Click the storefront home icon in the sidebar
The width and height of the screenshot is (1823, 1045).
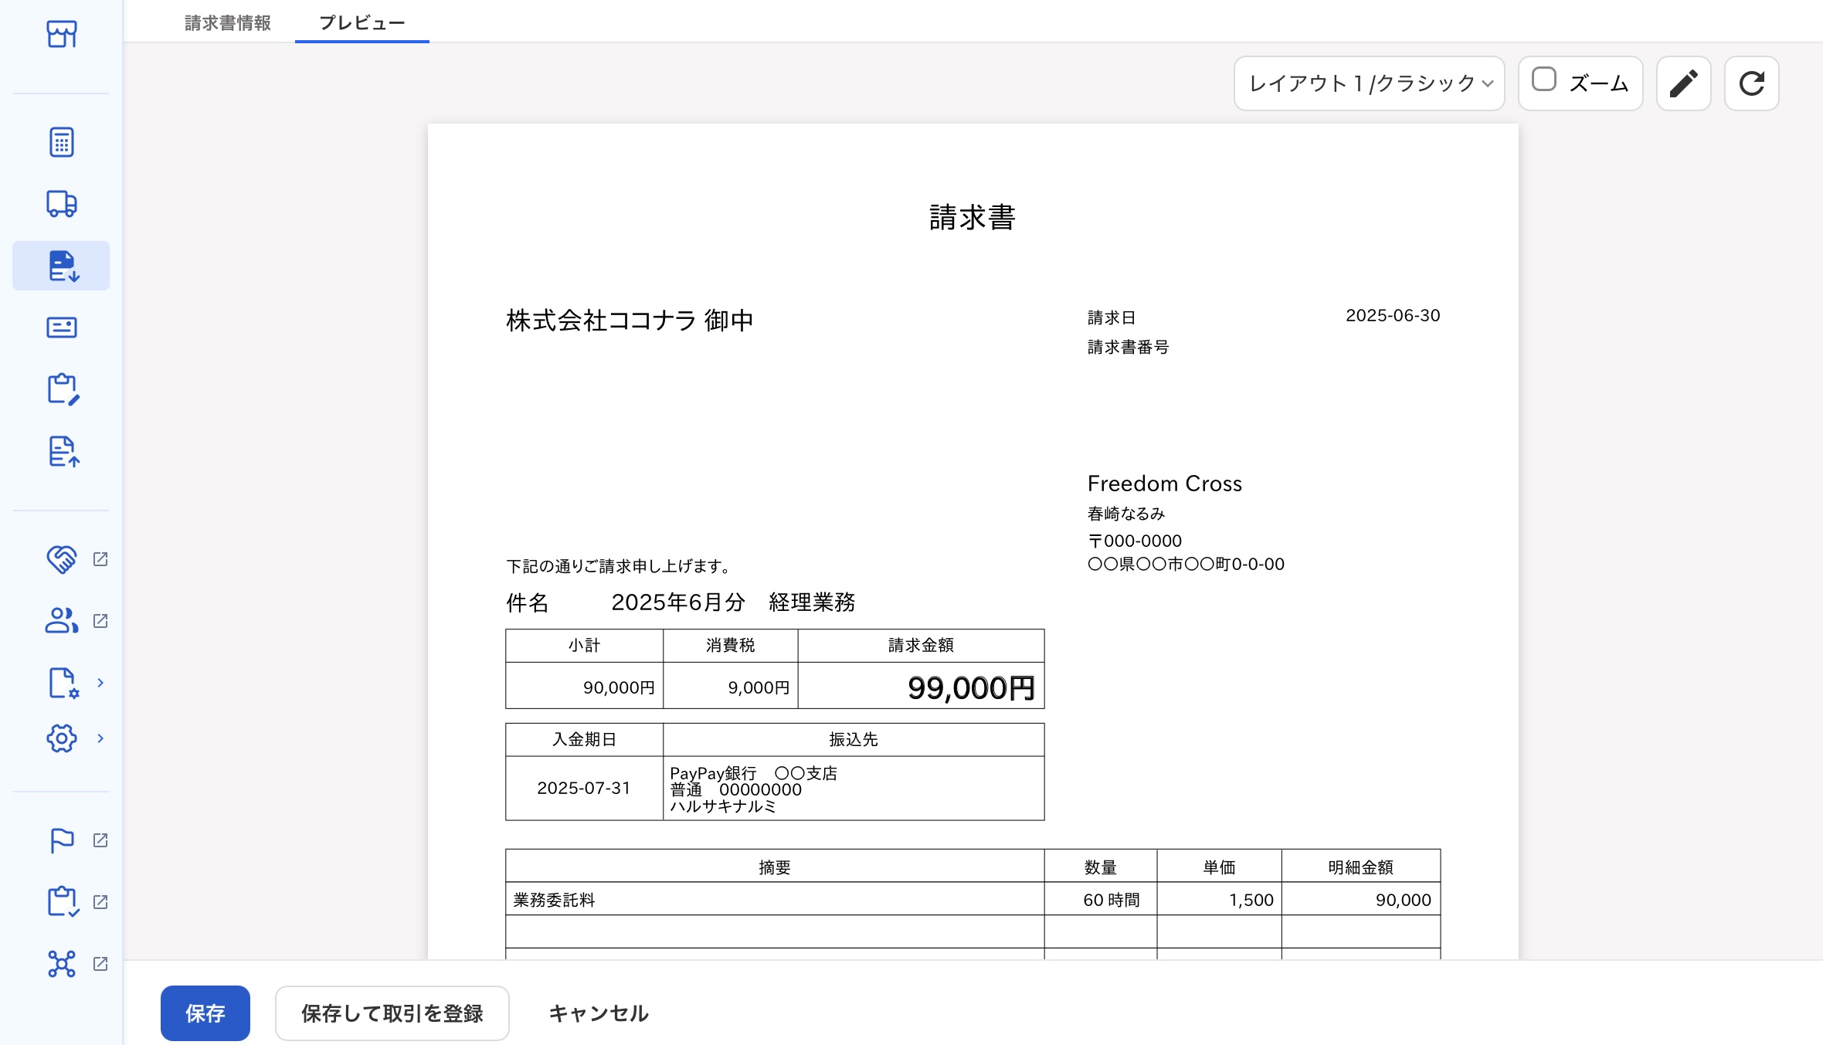[x=61, y=34]
